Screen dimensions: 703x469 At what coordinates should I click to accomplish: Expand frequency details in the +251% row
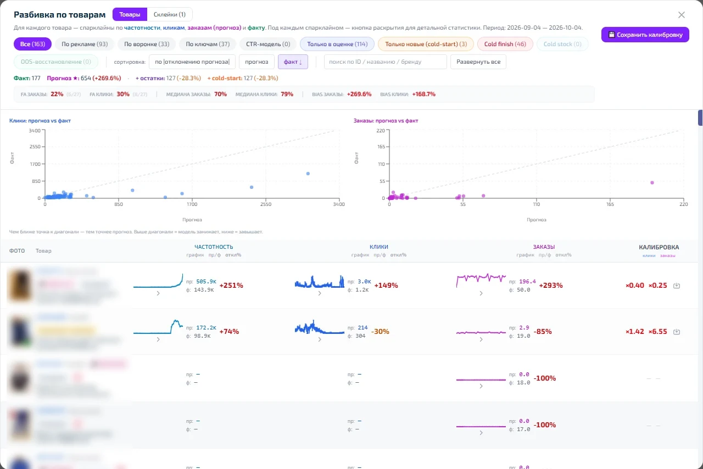(158, 294)
